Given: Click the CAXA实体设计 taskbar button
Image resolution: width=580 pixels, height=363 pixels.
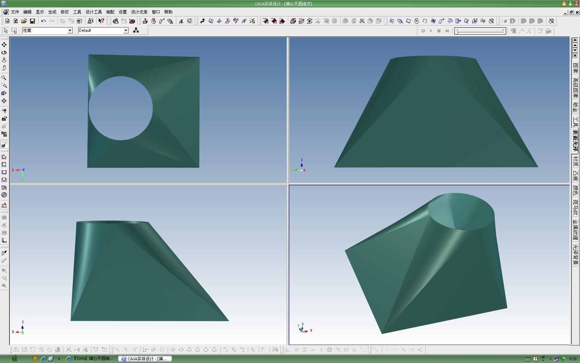Looking at the screenshot, I should coord(145,359).
